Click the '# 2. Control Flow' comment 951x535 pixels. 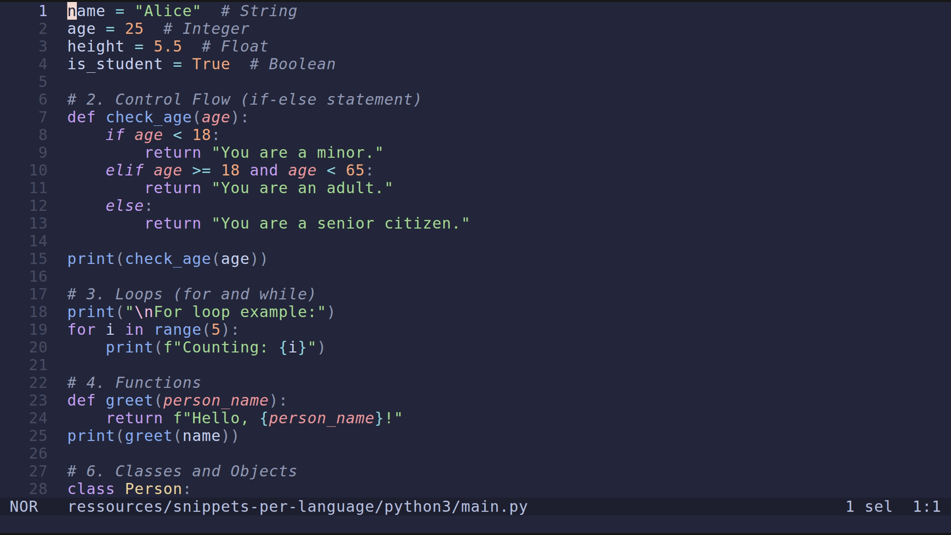click(x=243, y=99)
